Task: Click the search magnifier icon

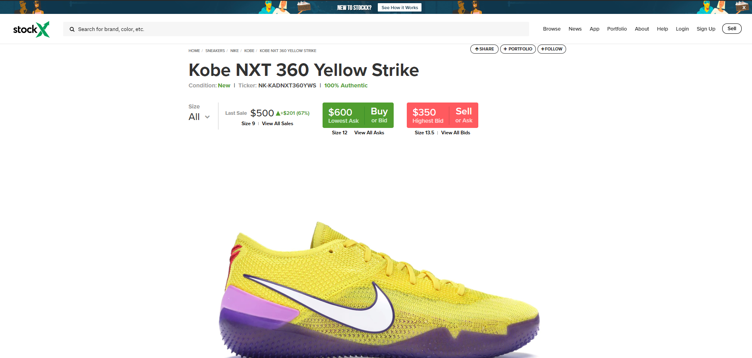Action: tap(72, 29)
